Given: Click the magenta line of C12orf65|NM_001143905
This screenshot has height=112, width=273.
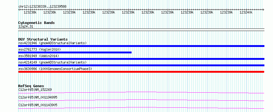Looking at the screenshot, I should tap(141, 108).
